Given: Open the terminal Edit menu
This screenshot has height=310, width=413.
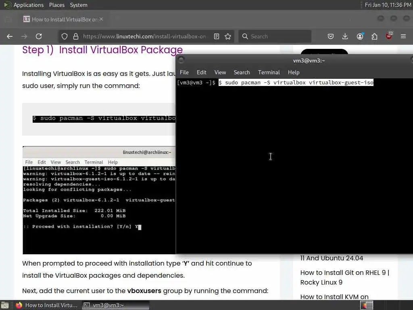Looking at the screenshot, I should click(202, 72).
